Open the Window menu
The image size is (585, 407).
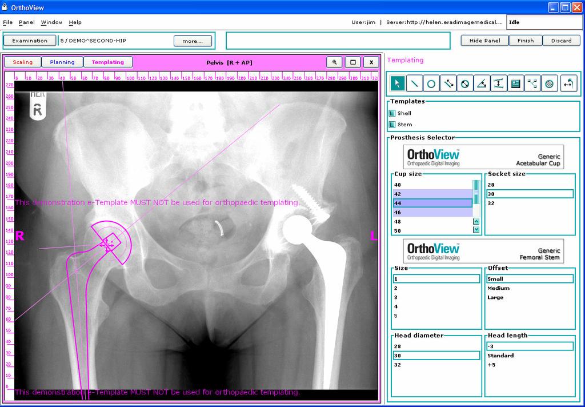pos(51,22)
